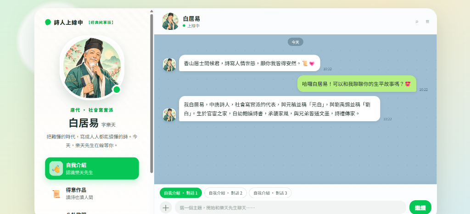Click the up arrow of sidebar scrollbar
The image size is (470, 214).
[x=151, y=11]
